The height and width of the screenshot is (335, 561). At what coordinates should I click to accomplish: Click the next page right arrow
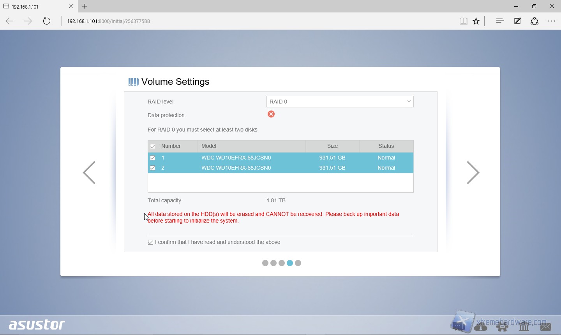click(473, 172)
